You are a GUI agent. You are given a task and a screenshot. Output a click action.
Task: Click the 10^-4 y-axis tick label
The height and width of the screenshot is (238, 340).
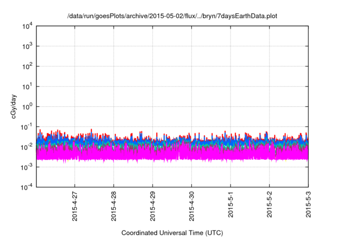[x=27, y=187]
